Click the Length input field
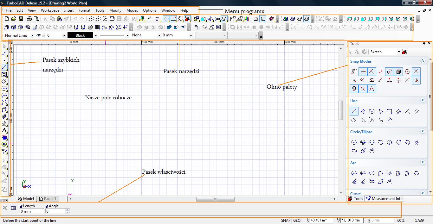433x224 pixels. click(x=32, y=211)
